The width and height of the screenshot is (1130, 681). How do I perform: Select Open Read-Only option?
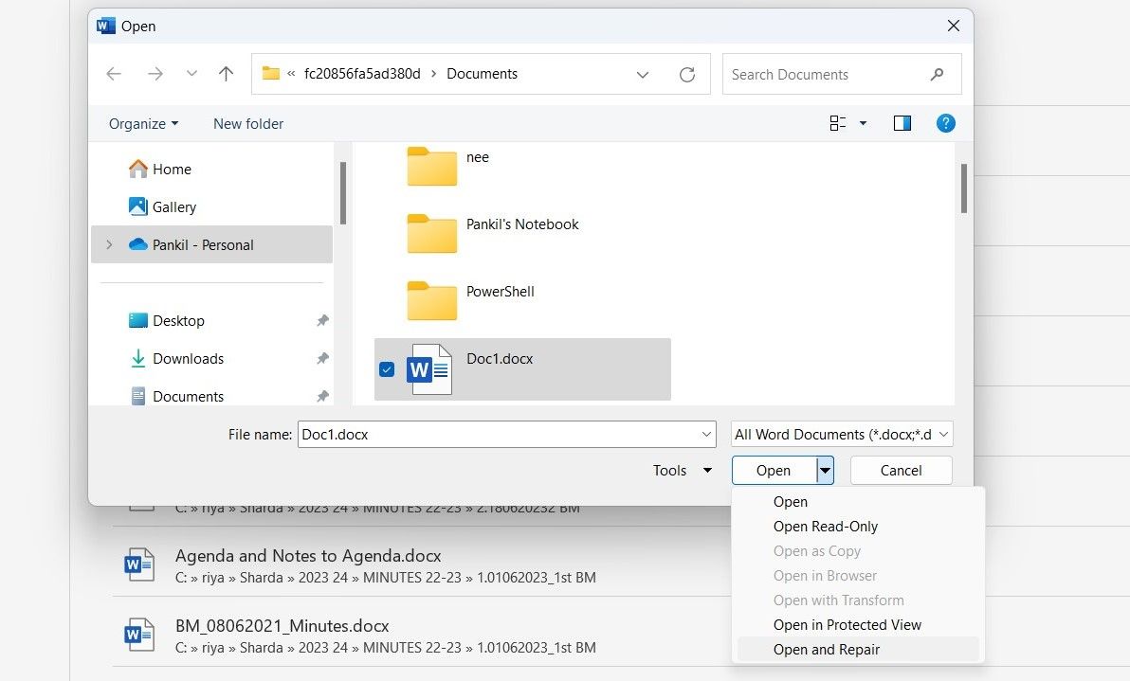click(825, 527)
